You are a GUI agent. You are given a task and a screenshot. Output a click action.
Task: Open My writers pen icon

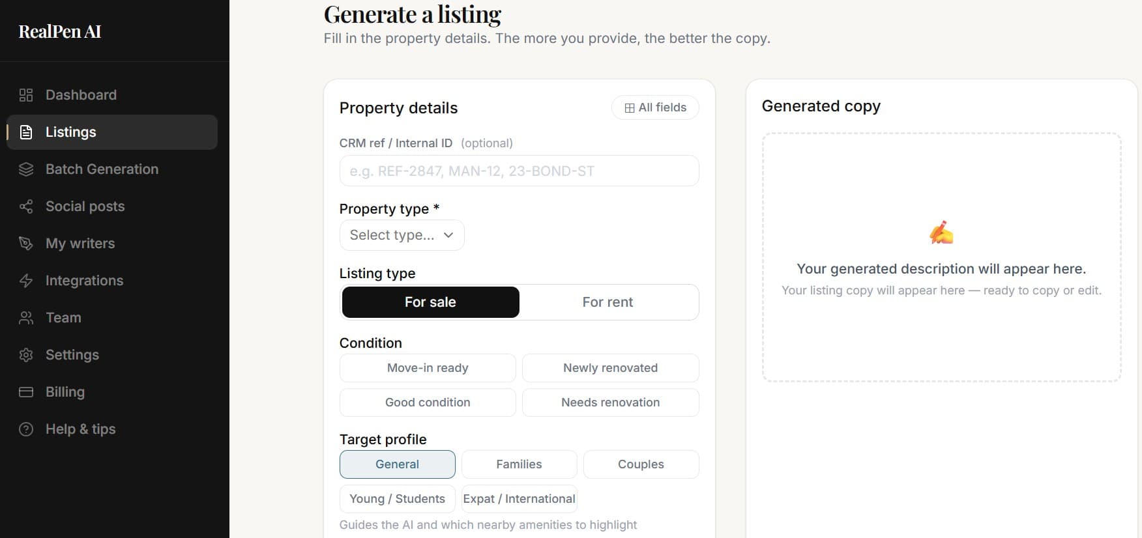[x=26, y=244]
